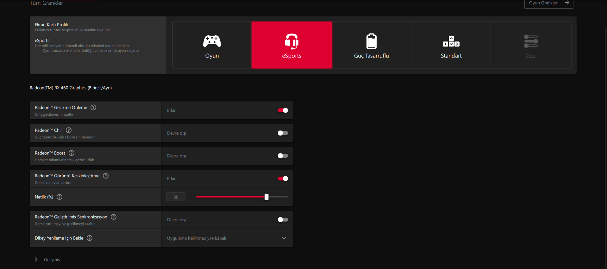Click the Ekran Kartı Profili label
607x269 pixels.
(51, 25)
